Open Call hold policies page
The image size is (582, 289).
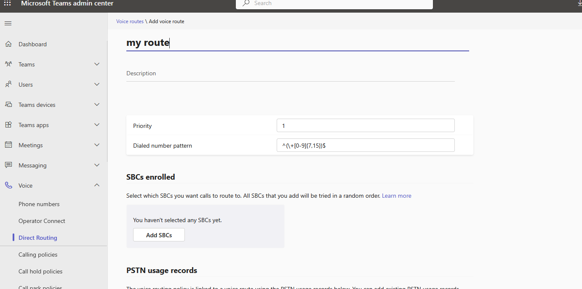coord(40,271)
